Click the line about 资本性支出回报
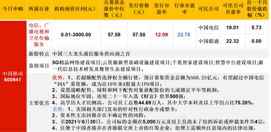This screenshot has height=132, width=271. [x=99, y=115]
